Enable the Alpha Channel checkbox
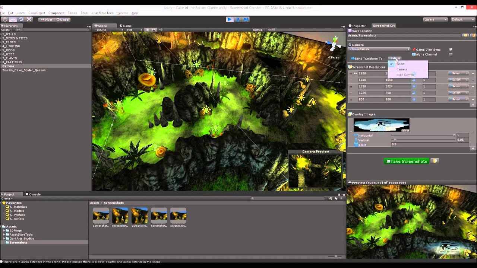The width and height of the screenshot is (477, 268). [451, 54]
